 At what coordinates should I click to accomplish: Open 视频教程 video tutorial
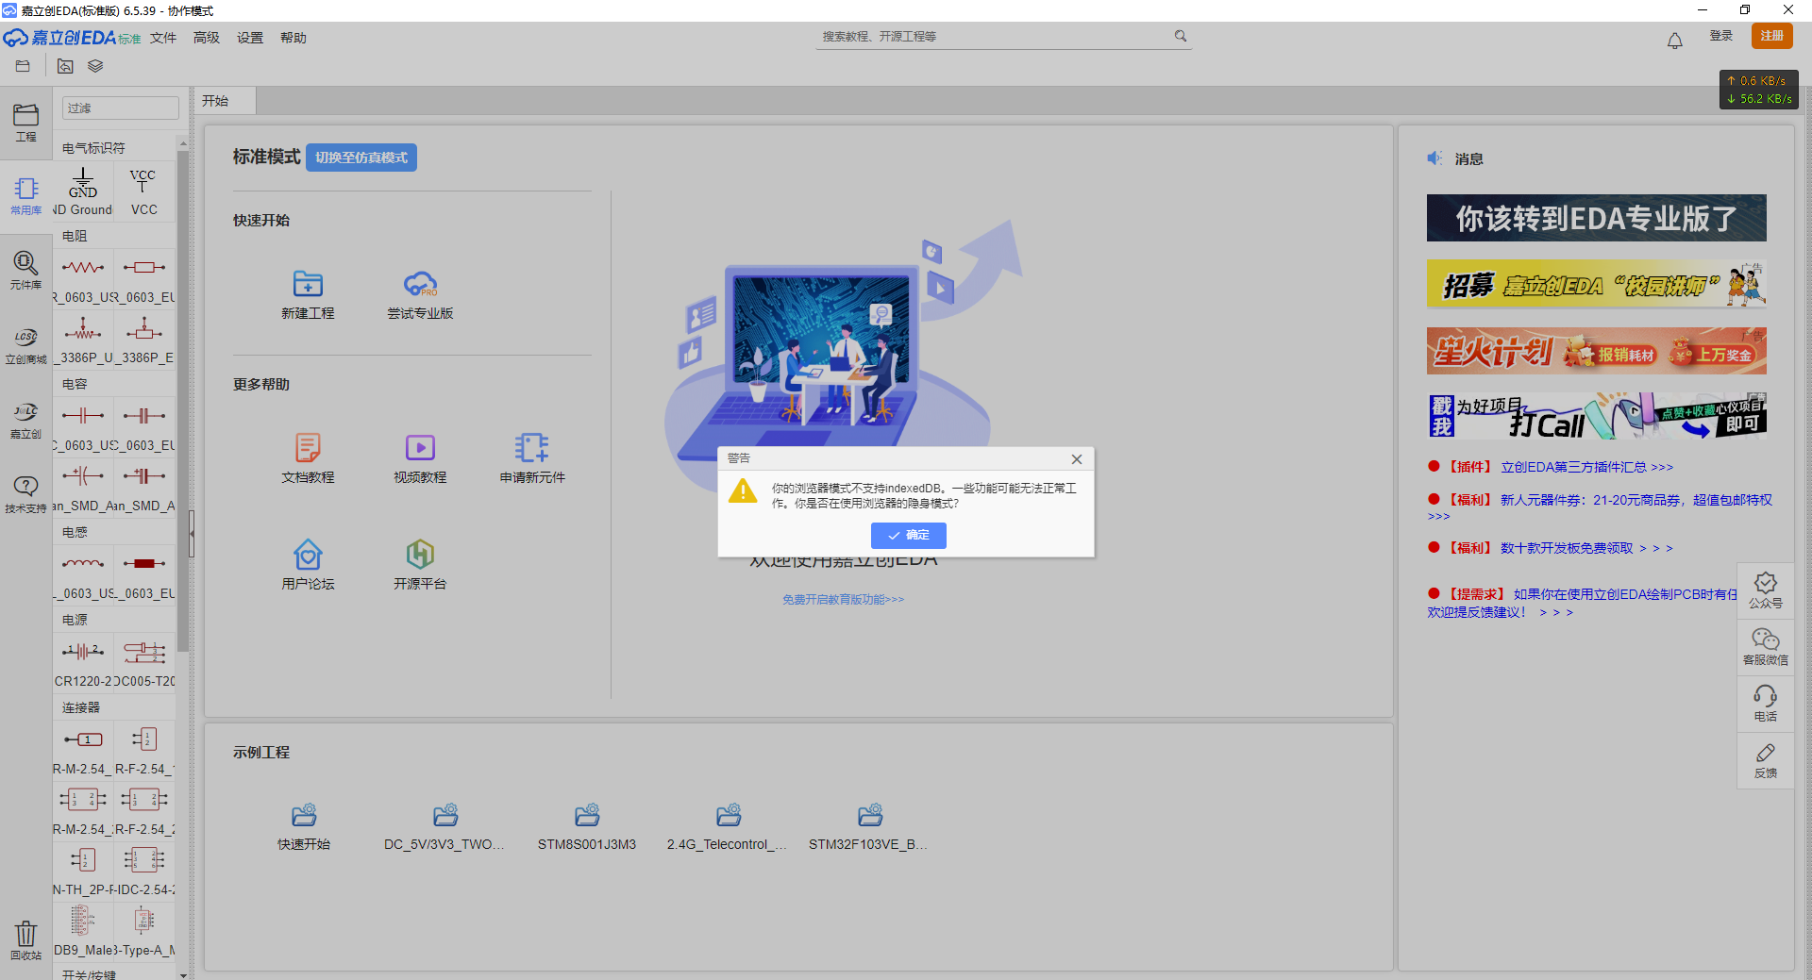[x=420, y=448]
